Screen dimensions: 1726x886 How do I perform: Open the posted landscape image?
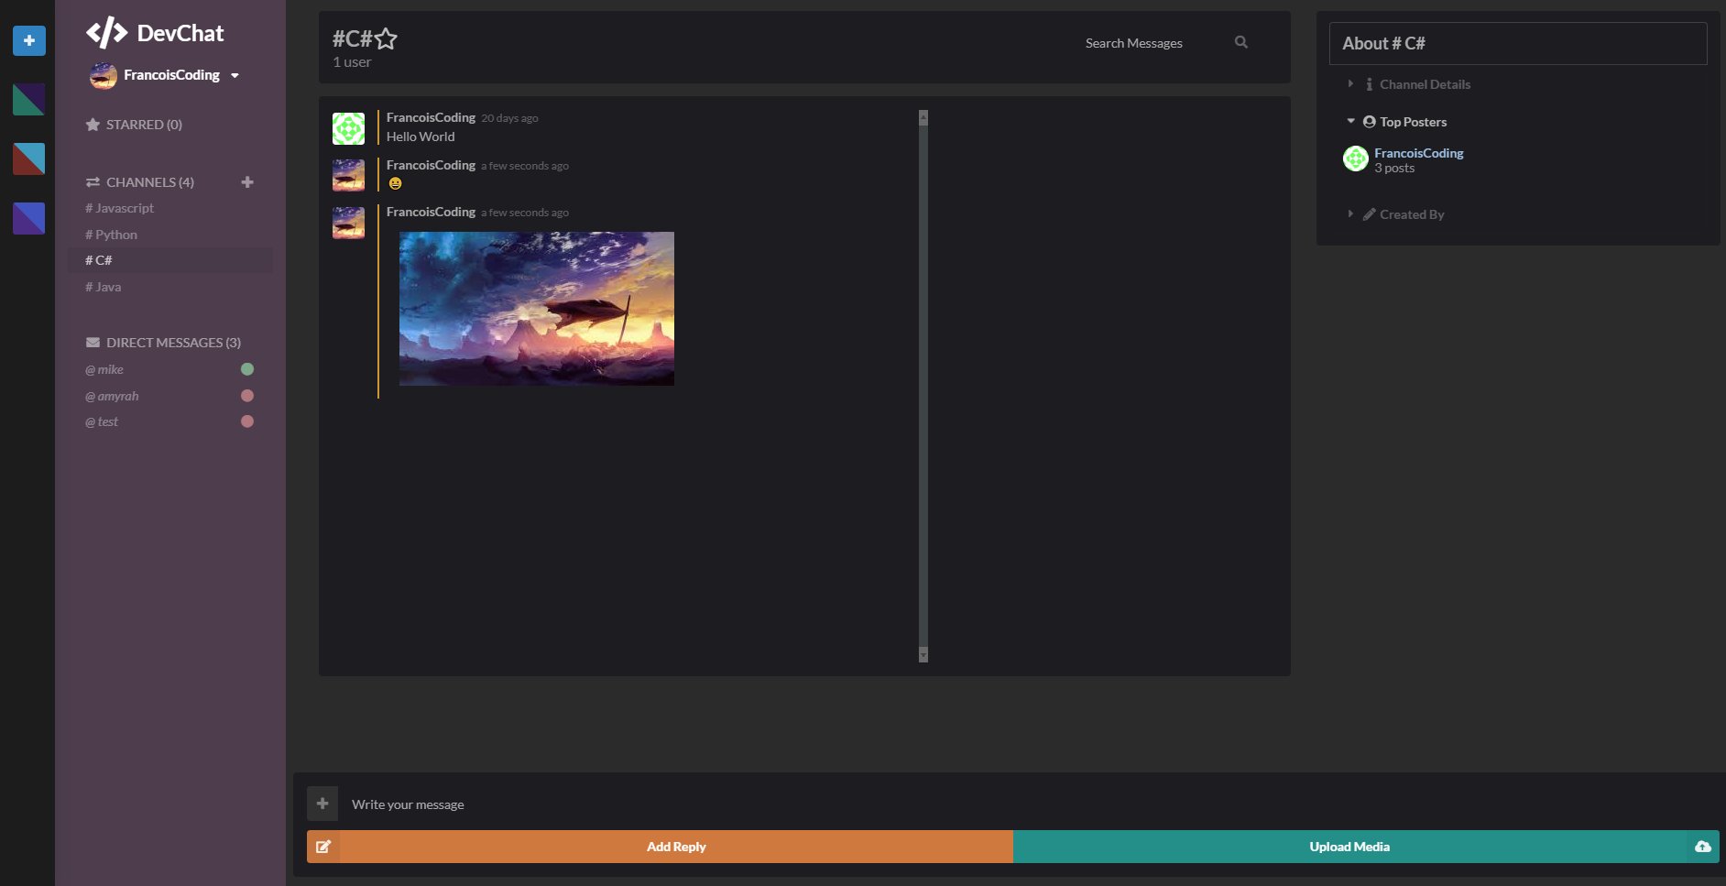(537, 309)
